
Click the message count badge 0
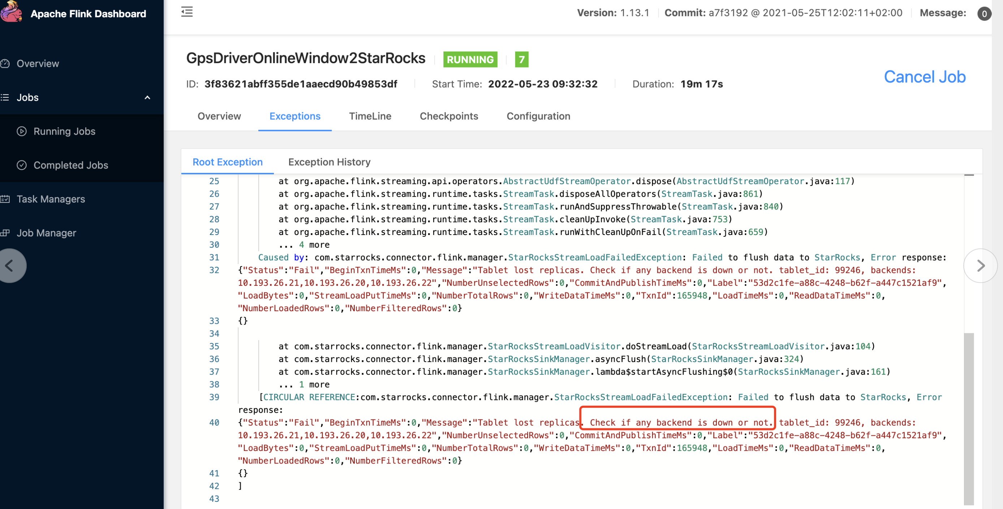(984, 14)
